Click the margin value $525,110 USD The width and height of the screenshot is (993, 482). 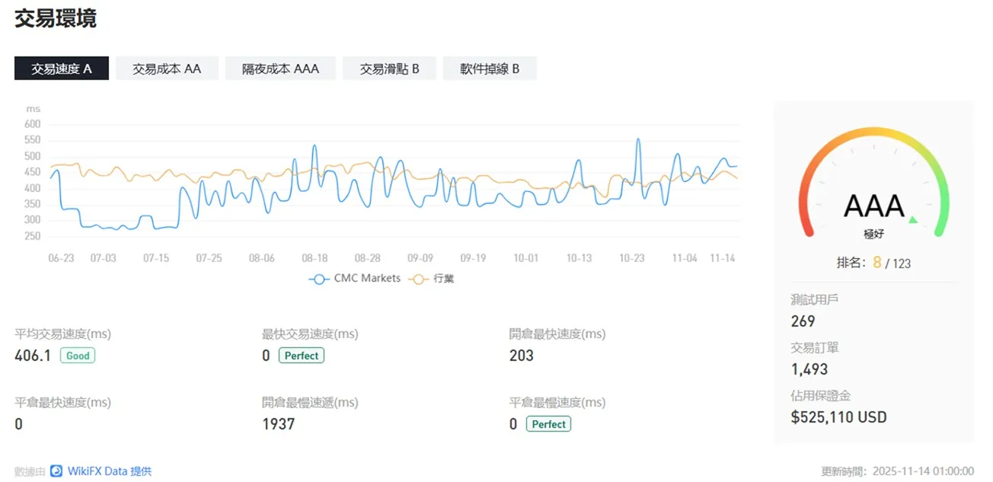pos(839,417)
